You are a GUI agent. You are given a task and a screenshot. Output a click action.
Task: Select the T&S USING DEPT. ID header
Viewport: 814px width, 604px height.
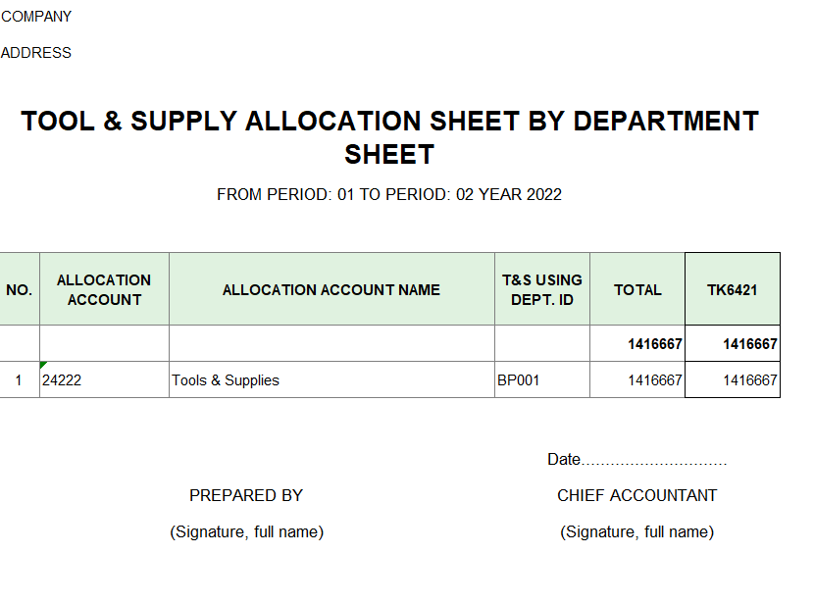click(x=542, y=289)
